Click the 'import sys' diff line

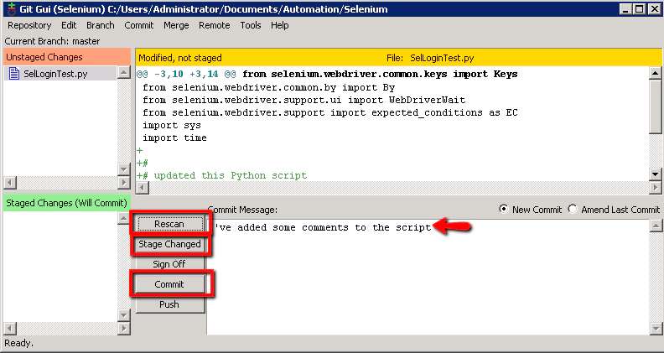[x=172, y=126]
